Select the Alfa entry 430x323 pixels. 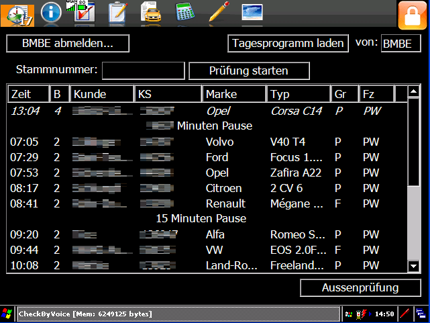[x=215, y=234]
